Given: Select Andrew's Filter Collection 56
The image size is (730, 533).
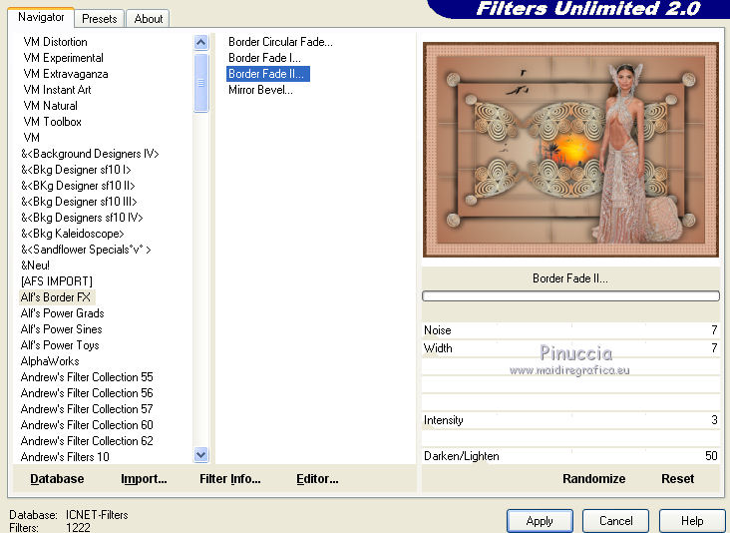Looking at the screenshot, I should click(87, 392).
